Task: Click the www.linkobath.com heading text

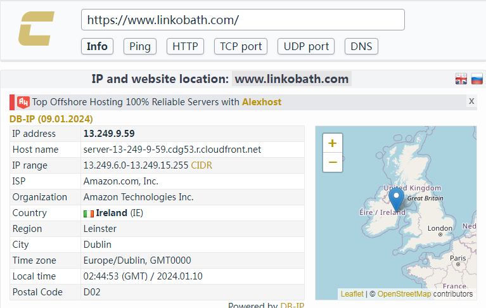Action: [x=291, y=79]
